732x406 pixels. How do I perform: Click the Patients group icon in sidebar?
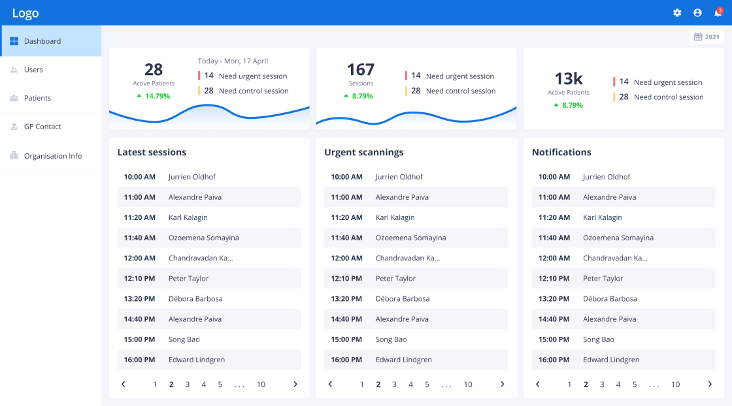(14, 98)
